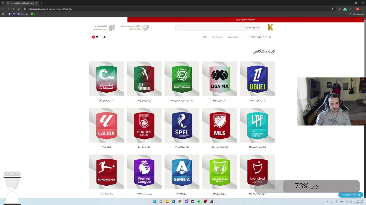Viewport: 366px width, 205px height.
Task: Click the 'پریمیر لیگ' category label
Action: click(144, 194)
